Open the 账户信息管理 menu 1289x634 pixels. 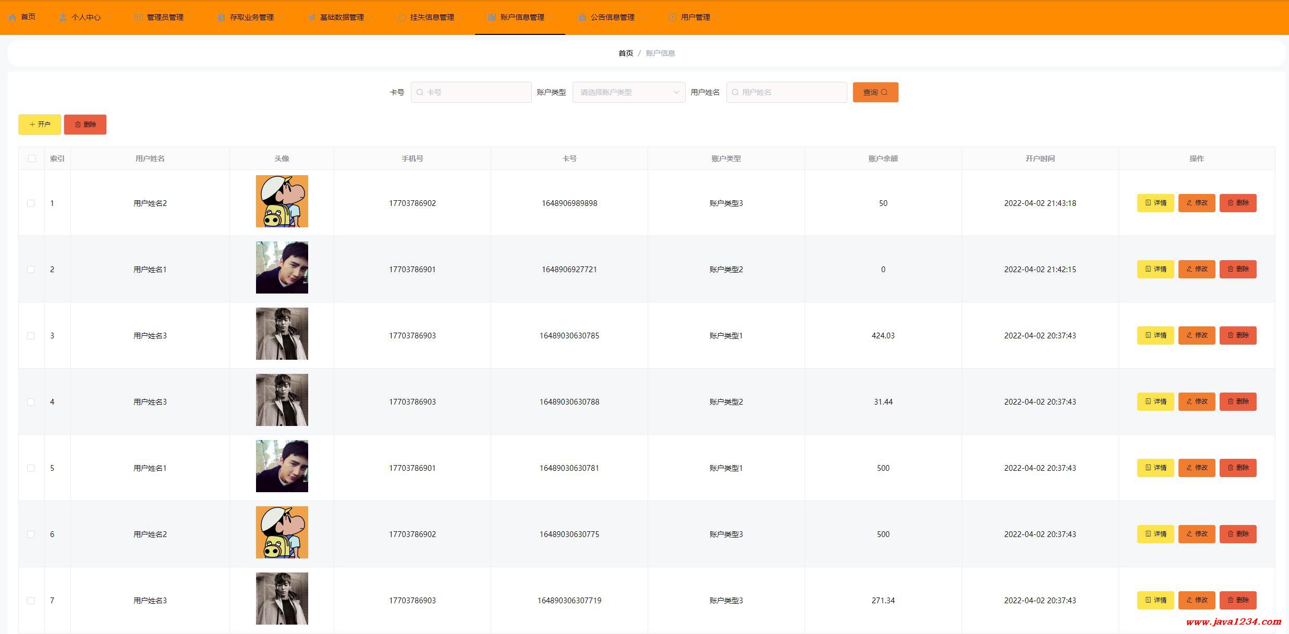pyautogui.click(x=521, y=17)
